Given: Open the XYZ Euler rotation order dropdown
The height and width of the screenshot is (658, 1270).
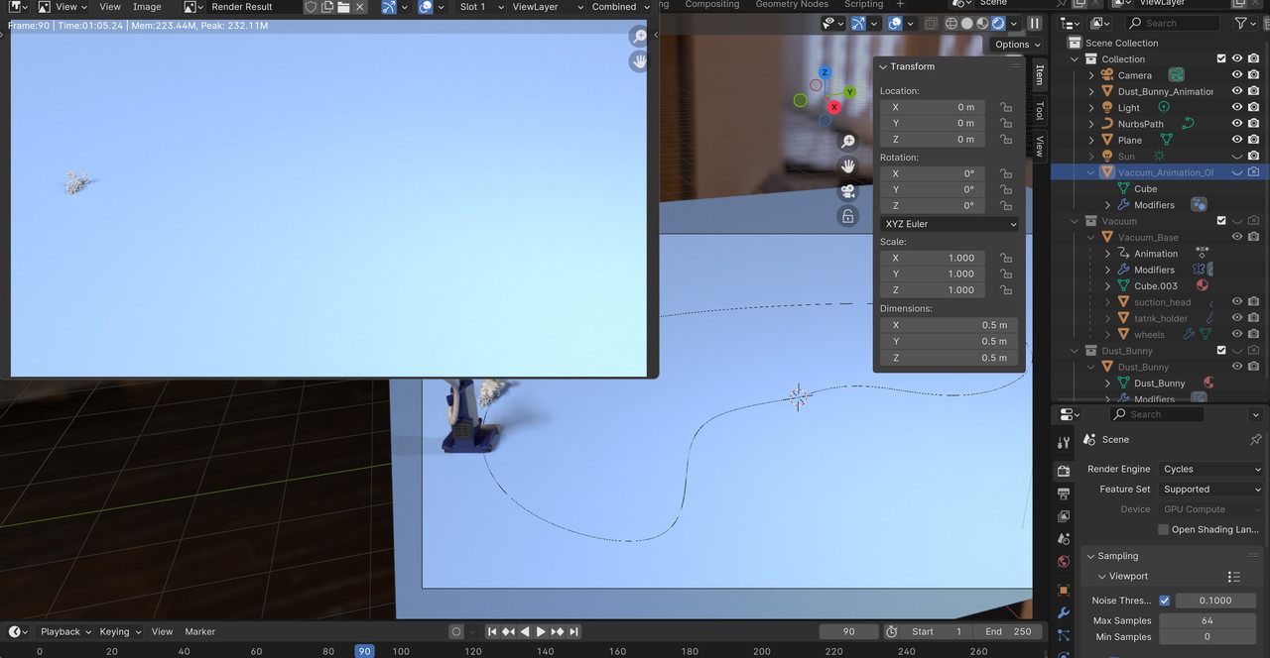Looking at the screenshot, I should pyautogui.click(x=948, y=224).
